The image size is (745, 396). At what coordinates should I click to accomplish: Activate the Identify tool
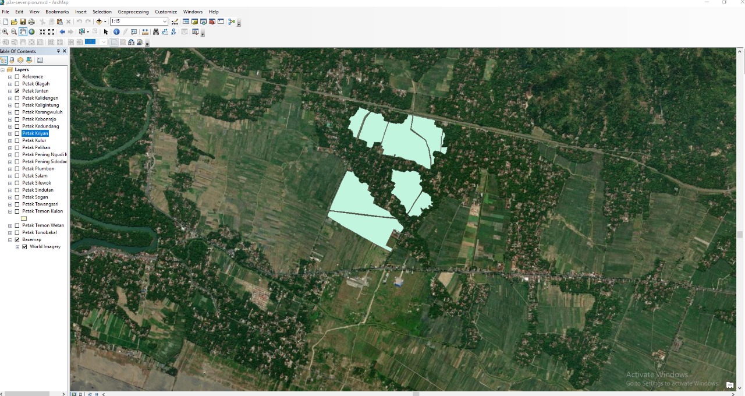tap(116, 31)
